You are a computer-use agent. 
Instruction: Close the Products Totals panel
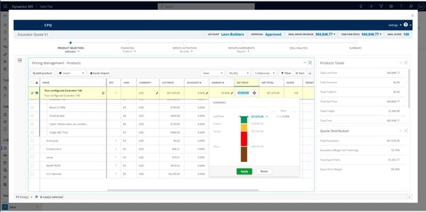[x=406, y=63]
